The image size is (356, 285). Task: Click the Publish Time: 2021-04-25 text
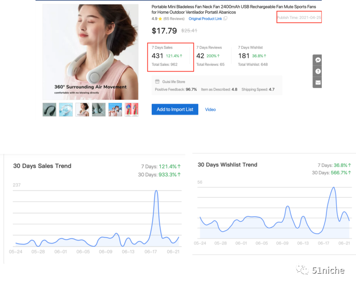click(299, 17)
